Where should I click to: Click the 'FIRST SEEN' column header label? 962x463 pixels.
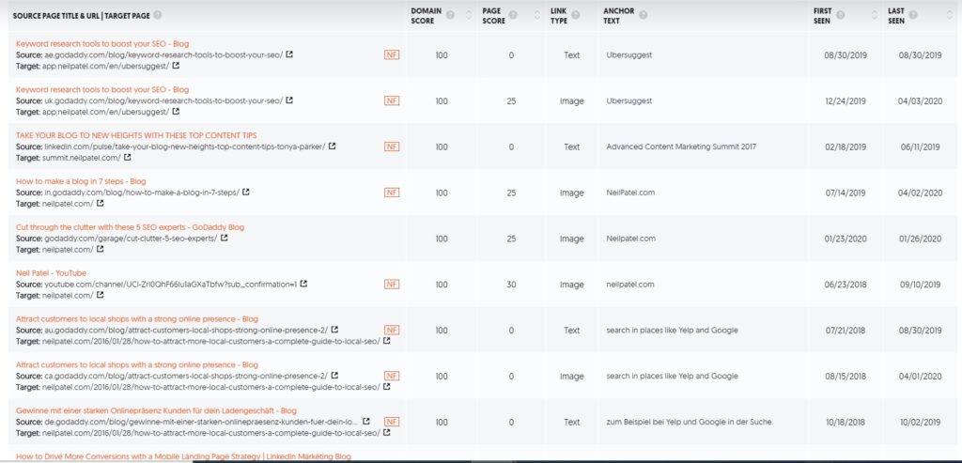pyautogui.click(x=823, y=15)
